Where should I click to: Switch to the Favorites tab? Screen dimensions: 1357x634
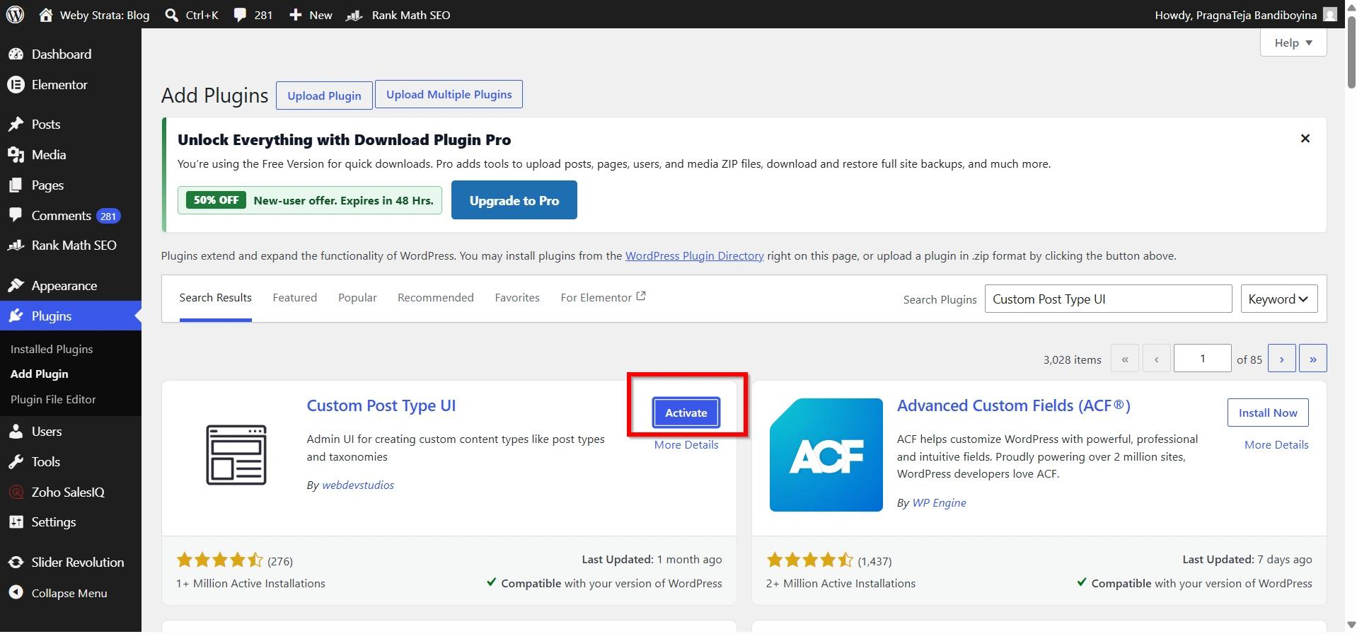517,298
